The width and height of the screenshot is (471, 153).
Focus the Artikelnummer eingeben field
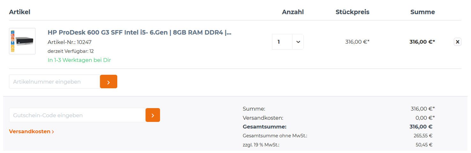(x=55, y=82)
